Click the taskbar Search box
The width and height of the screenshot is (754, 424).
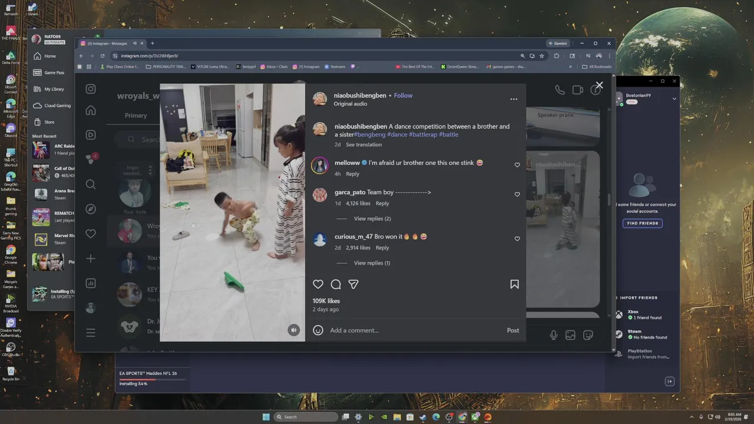(x=306, y=417)
